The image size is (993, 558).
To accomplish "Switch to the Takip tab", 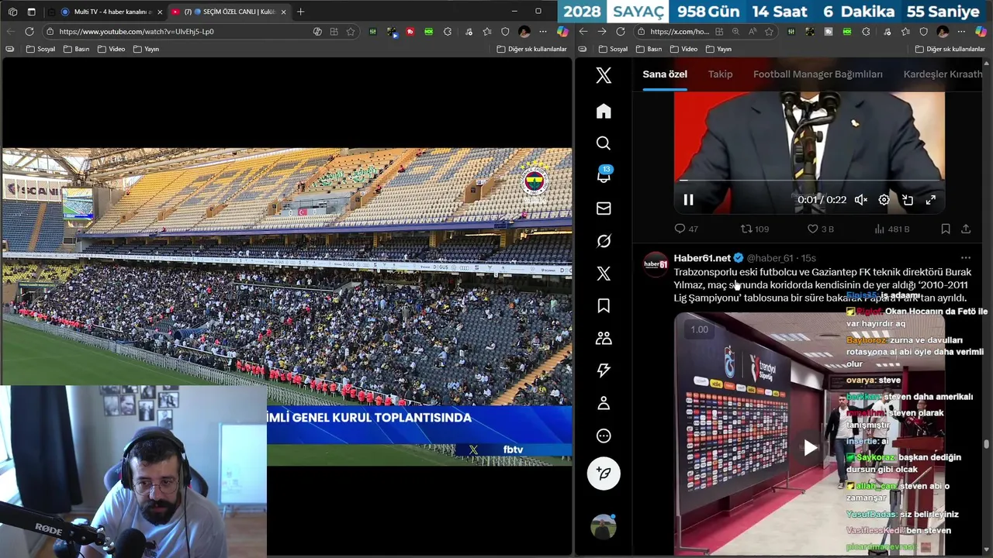I will click(720, 74).
